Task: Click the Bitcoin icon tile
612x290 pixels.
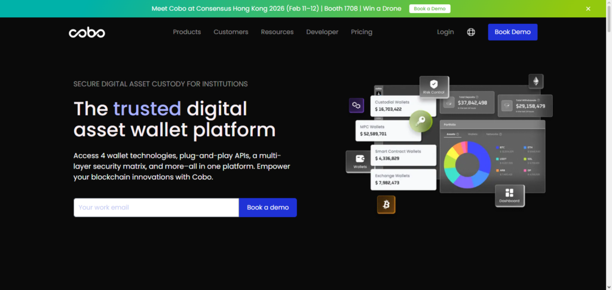Action: 386,205
